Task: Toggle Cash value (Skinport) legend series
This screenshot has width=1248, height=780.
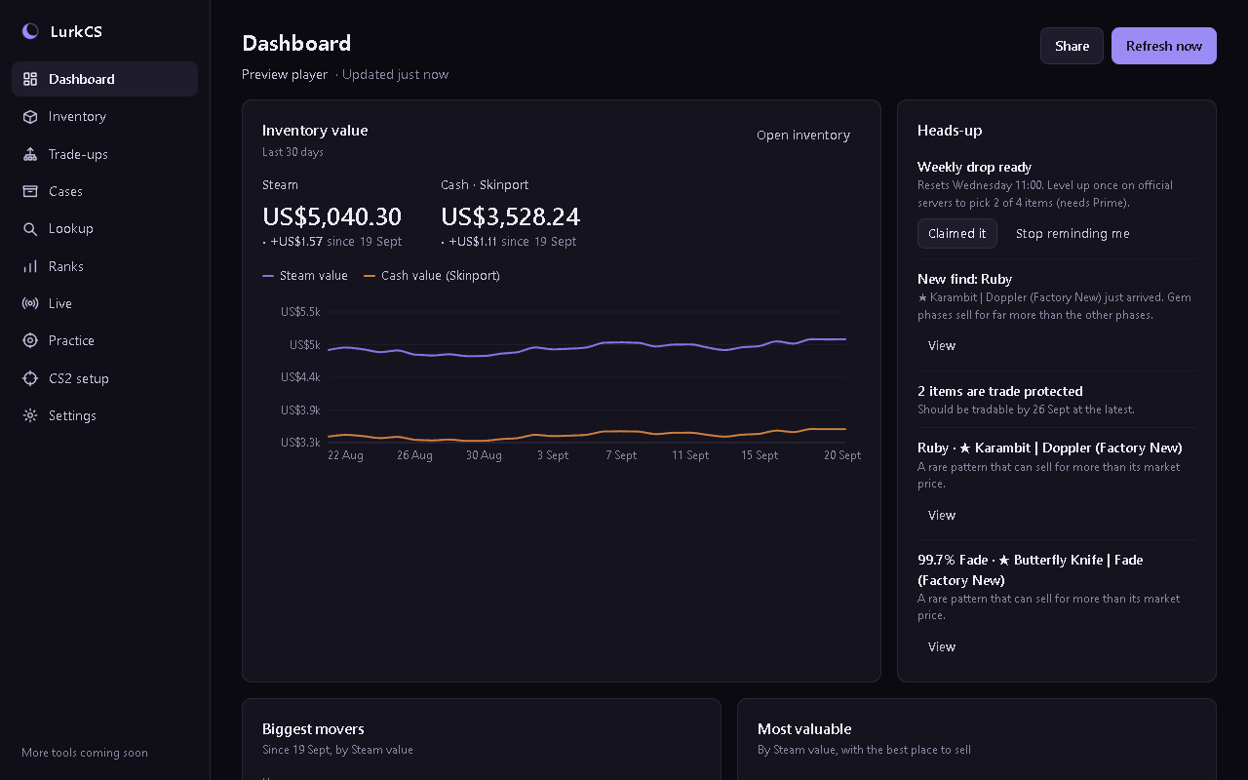Action: [432, 276]
